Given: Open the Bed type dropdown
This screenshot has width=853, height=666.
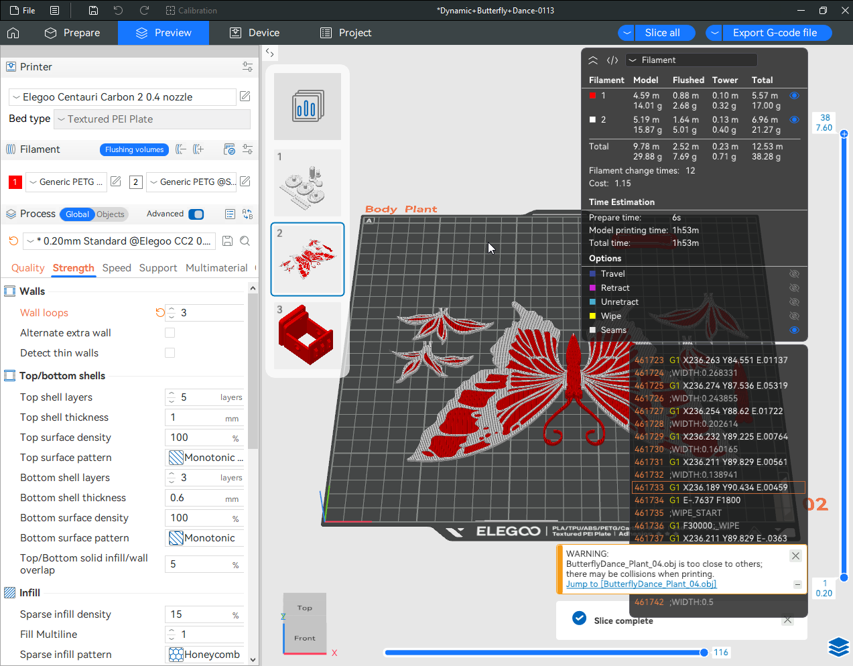Looking at the screenshot, I should [x=153, y=119].
